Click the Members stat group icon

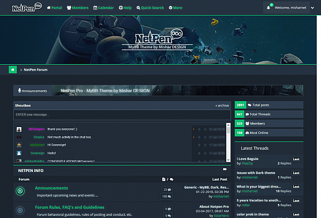point(247,123)
